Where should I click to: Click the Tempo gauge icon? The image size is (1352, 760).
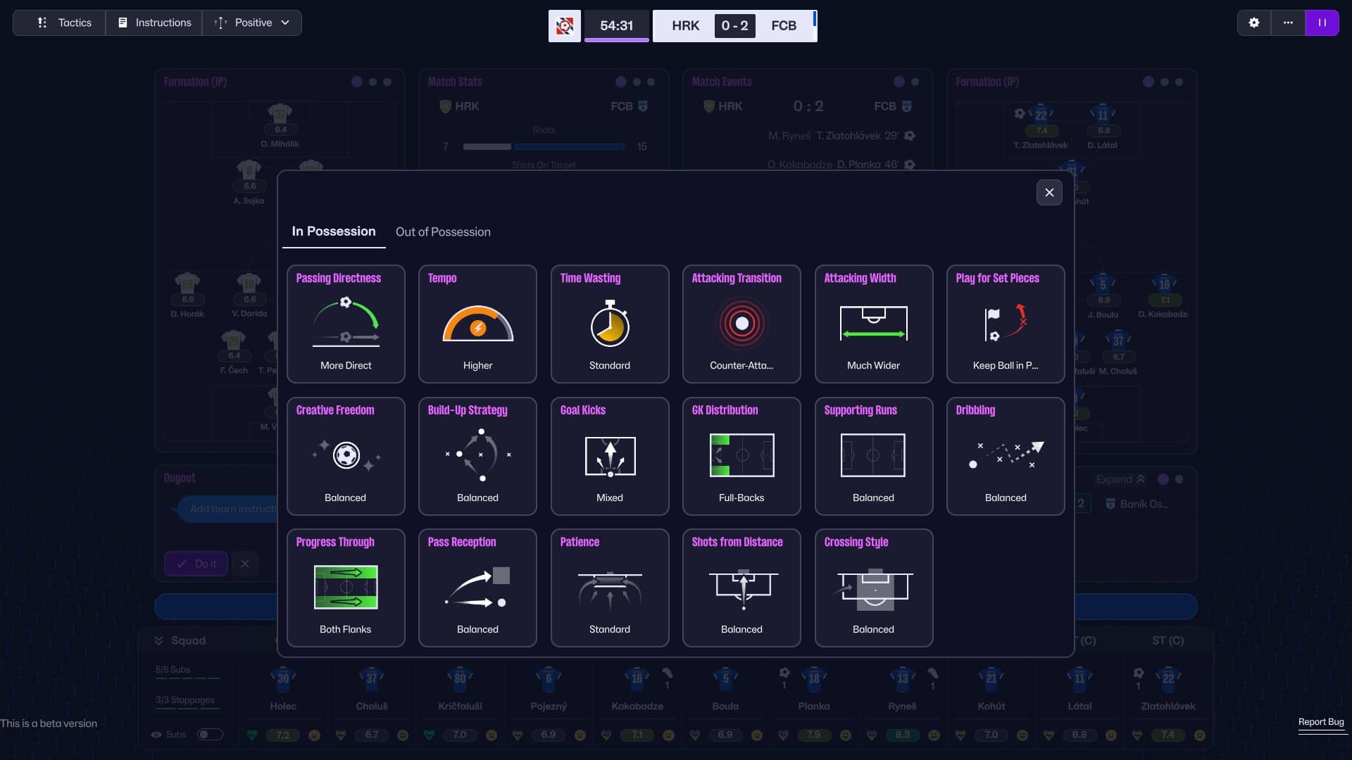[477, 324]
